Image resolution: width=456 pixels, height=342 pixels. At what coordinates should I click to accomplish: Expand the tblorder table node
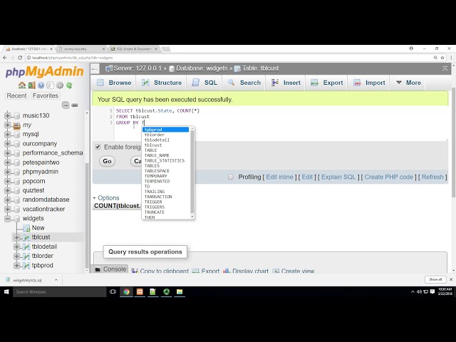pyautogui.click(x=17, y=256)
